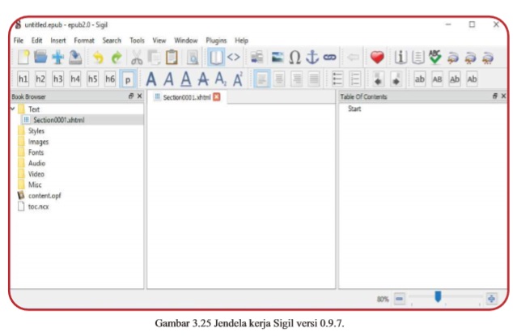
Task: Insert special character Omega icon
Action: [295, 57]
